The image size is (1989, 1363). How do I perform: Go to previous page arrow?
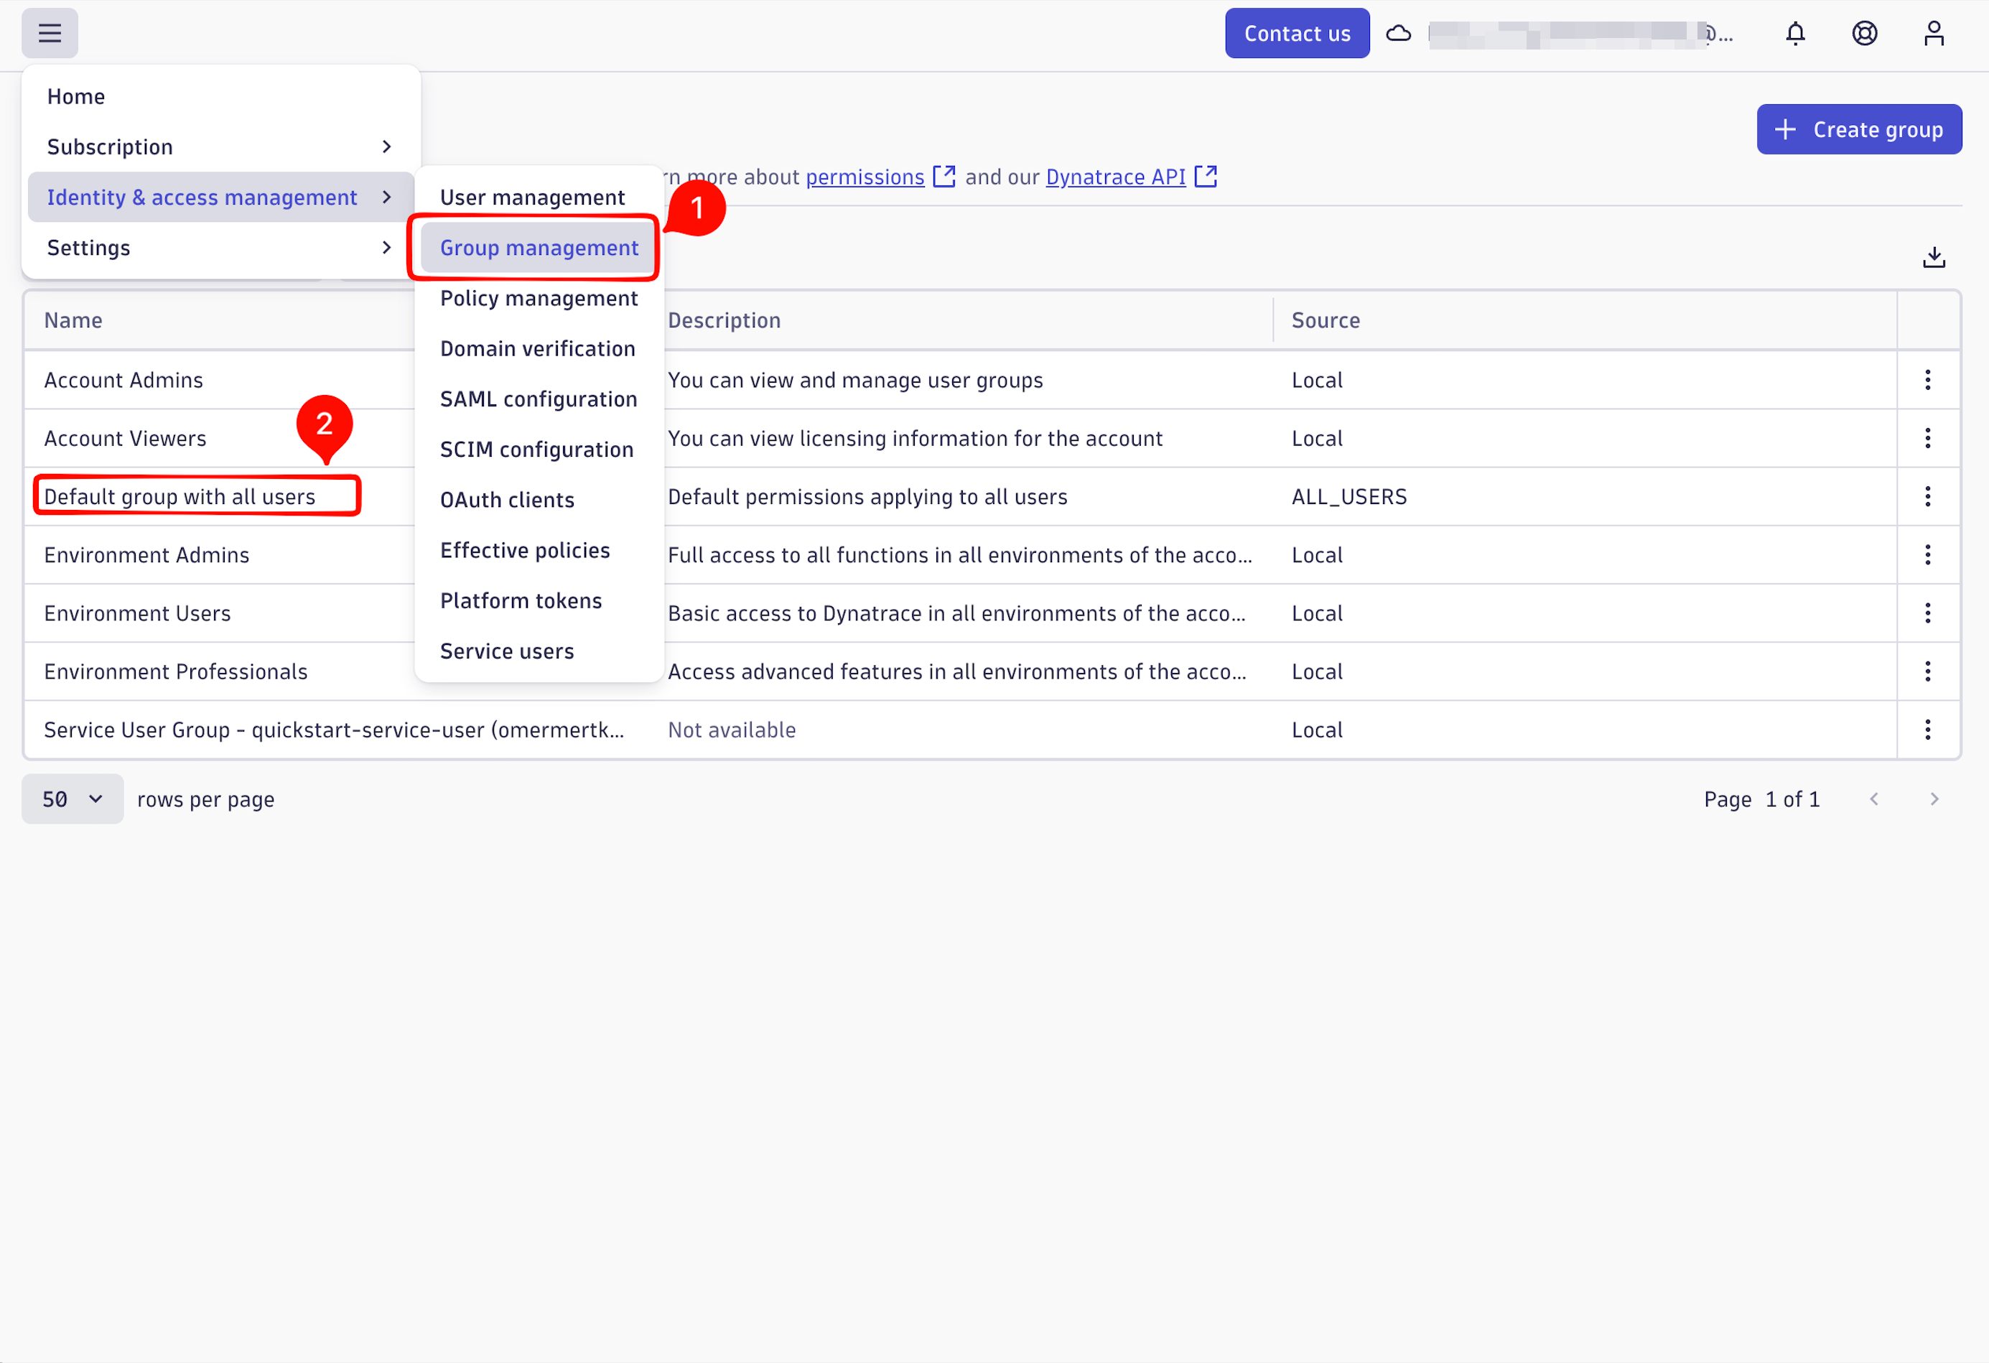pos(1874,799)
